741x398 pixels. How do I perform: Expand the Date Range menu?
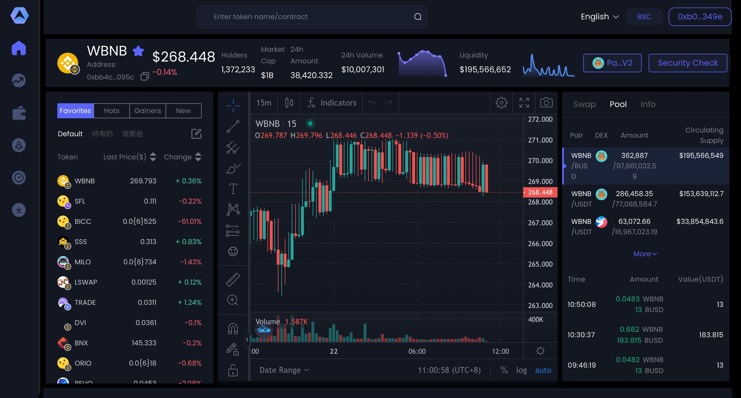[284, 370]
